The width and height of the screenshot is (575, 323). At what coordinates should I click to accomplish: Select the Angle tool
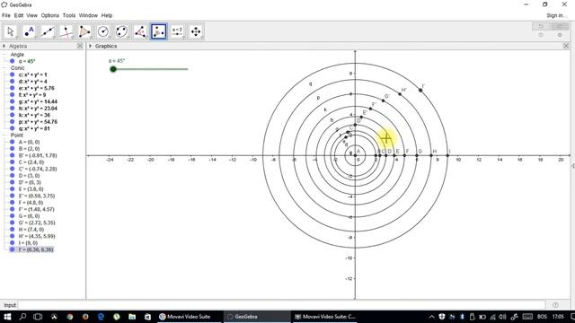tap(140, 31)
